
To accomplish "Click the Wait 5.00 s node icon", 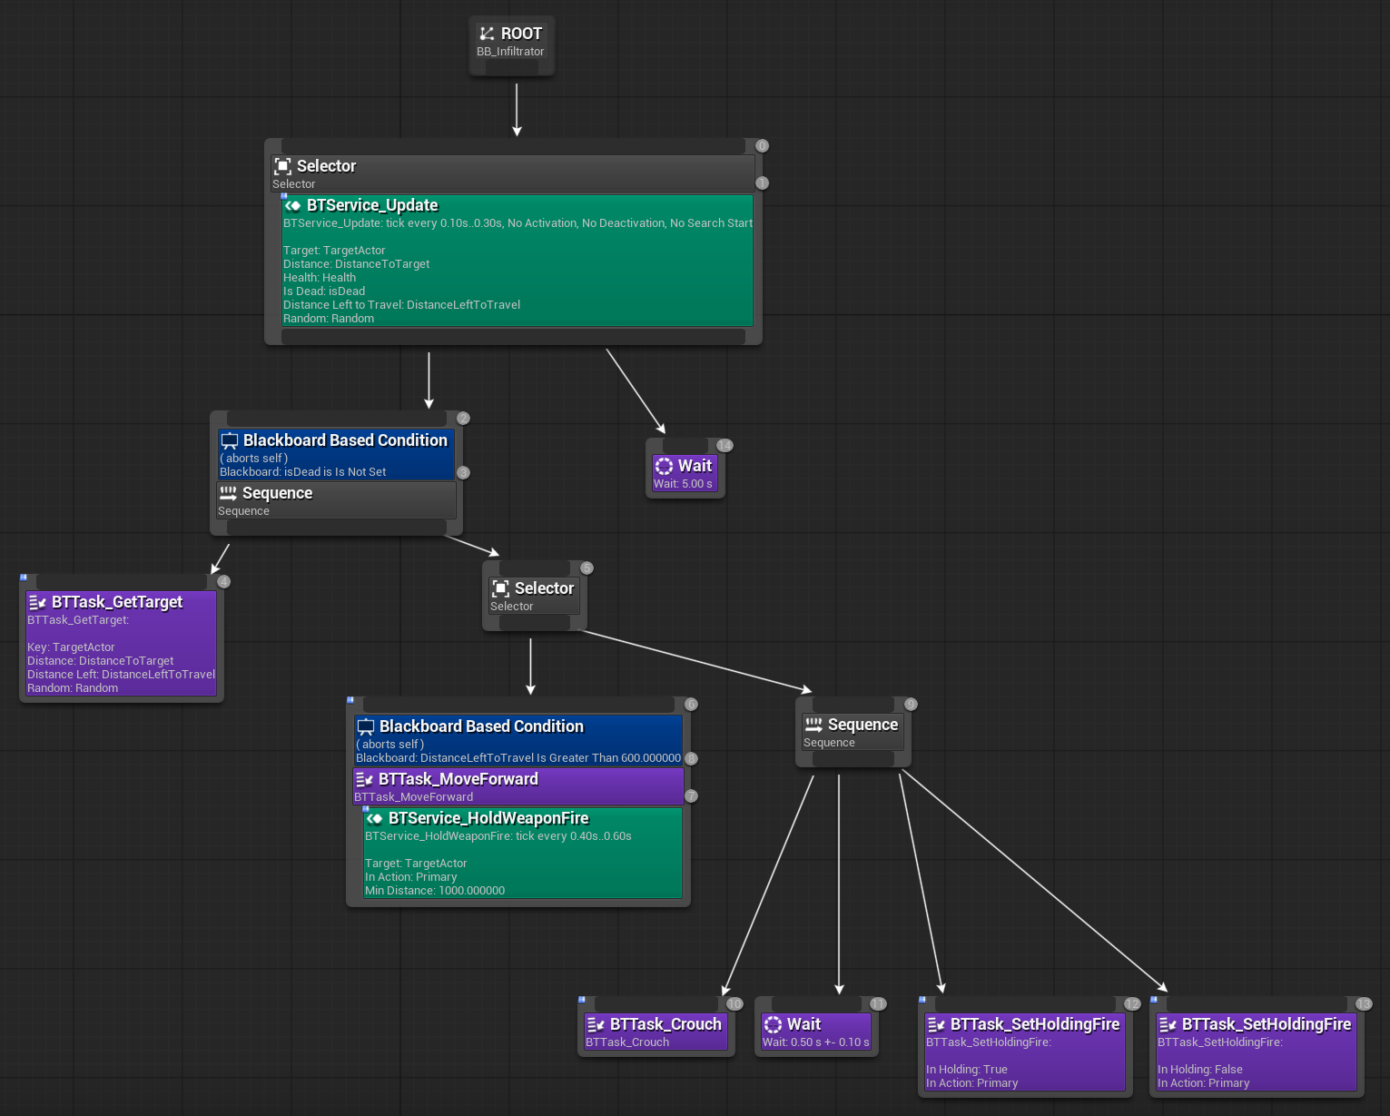I will pos(665,466).
